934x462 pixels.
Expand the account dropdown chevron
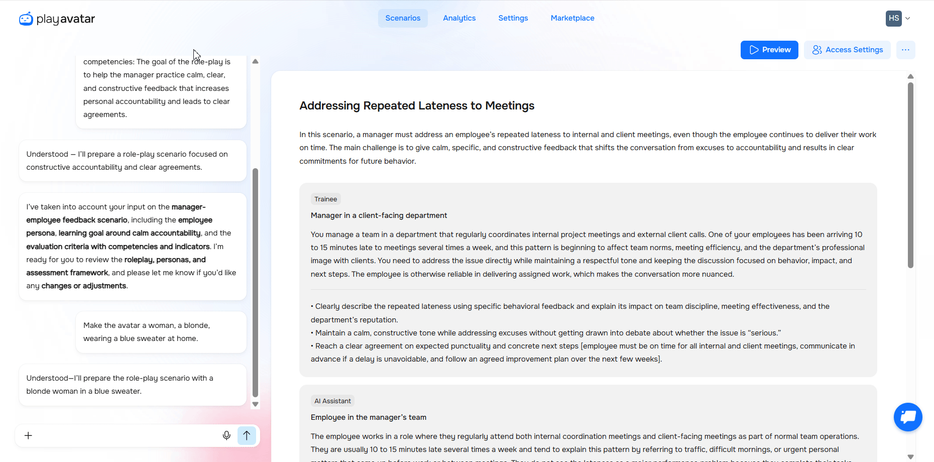point(908,18)
